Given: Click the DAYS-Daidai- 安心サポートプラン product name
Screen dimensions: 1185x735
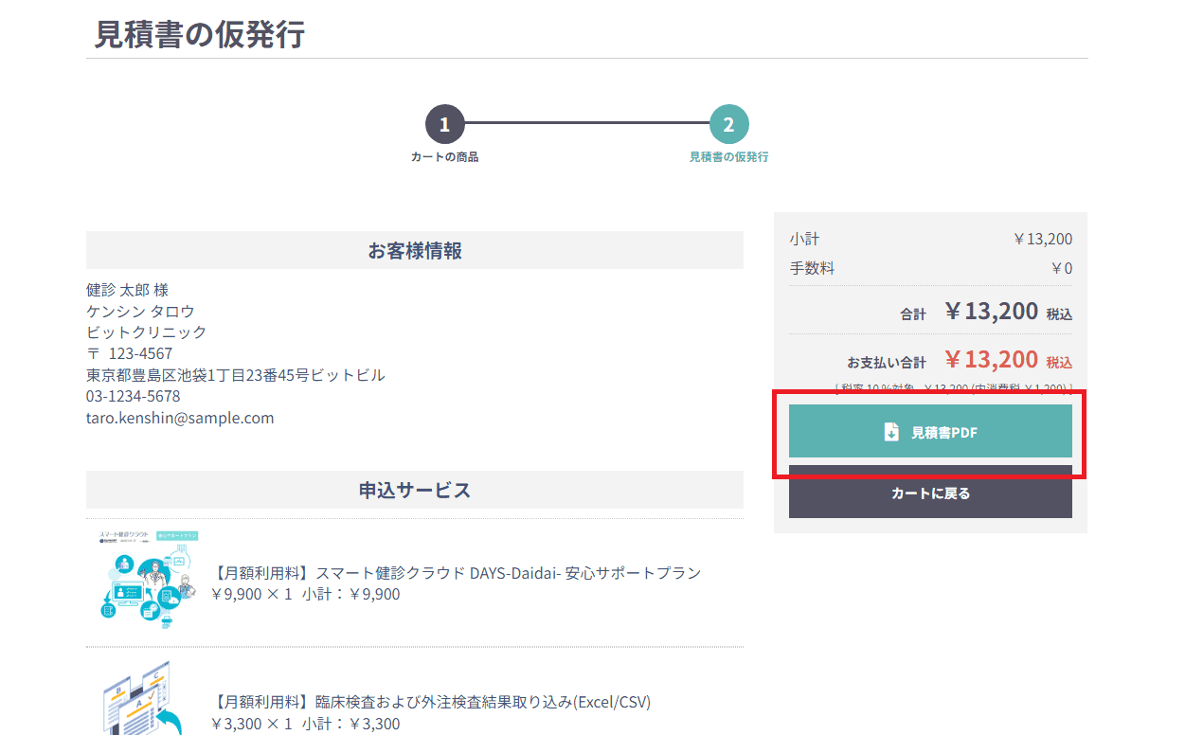Looking at the screenshot, I should (457, 573).
